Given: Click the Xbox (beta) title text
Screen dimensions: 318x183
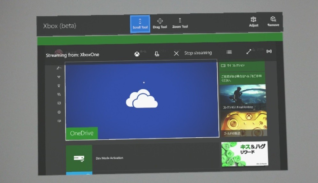Looking at the screenshot, I should tap(60, 26).
